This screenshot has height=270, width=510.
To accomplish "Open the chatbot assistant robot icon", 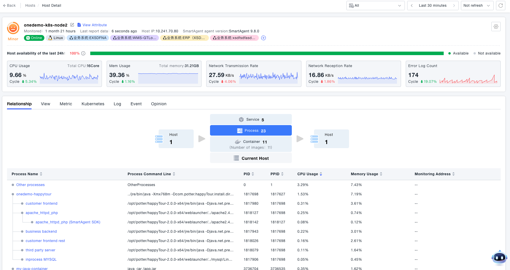I will click(x=499, y=257).
